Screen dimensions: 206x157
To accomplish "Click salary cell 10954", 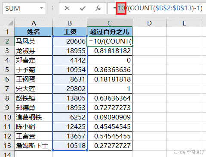I will coord(70,70).
